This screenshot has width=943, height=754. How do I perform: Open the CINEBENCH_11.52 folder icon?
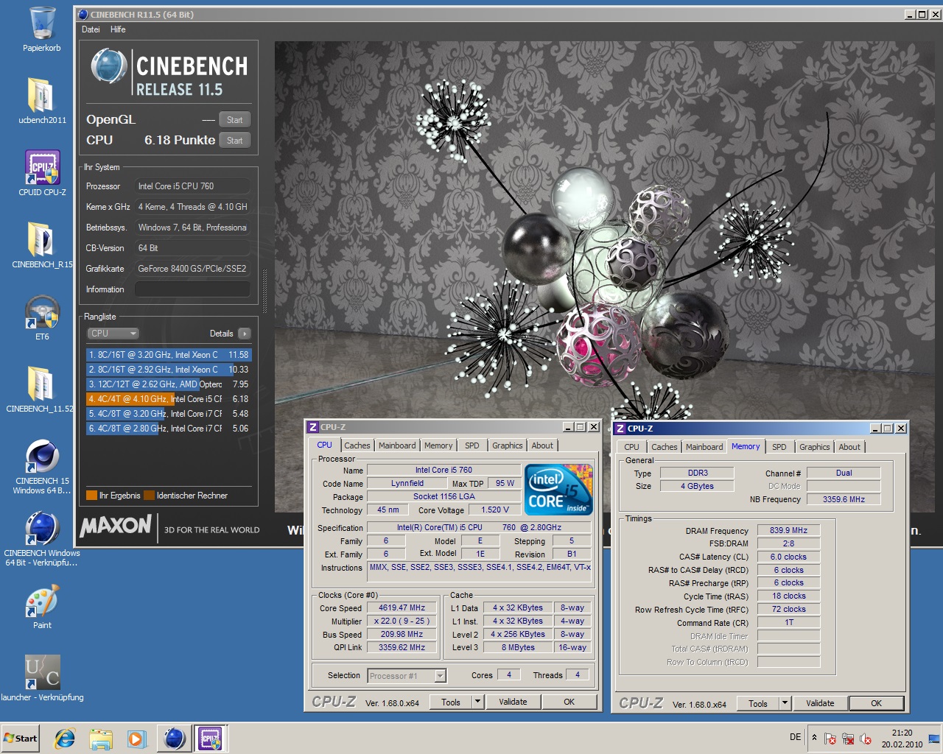(x=42, y=384)
